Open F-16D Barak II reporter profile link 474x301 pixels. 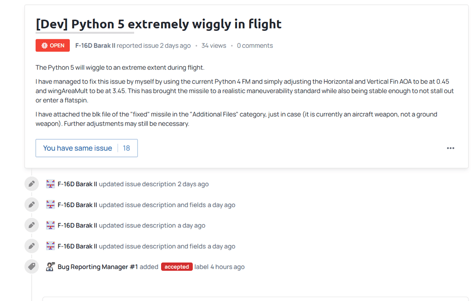click(x=95, y=46)
